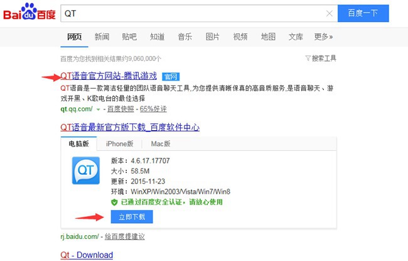
Task: Open the 知道 tab
Action: [x=157, y=36]
